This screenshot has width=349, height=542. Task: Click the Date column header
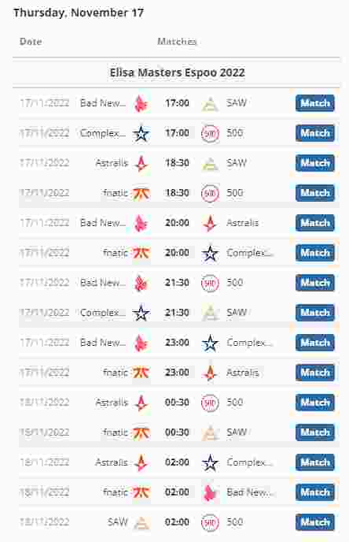[x=31, y=42]
